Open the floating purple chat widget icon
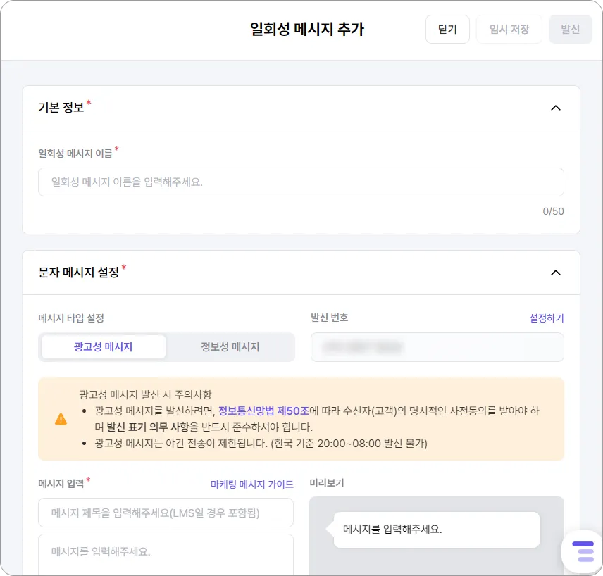The height and width of the screenshot is (576, 603). click(583, 552)
